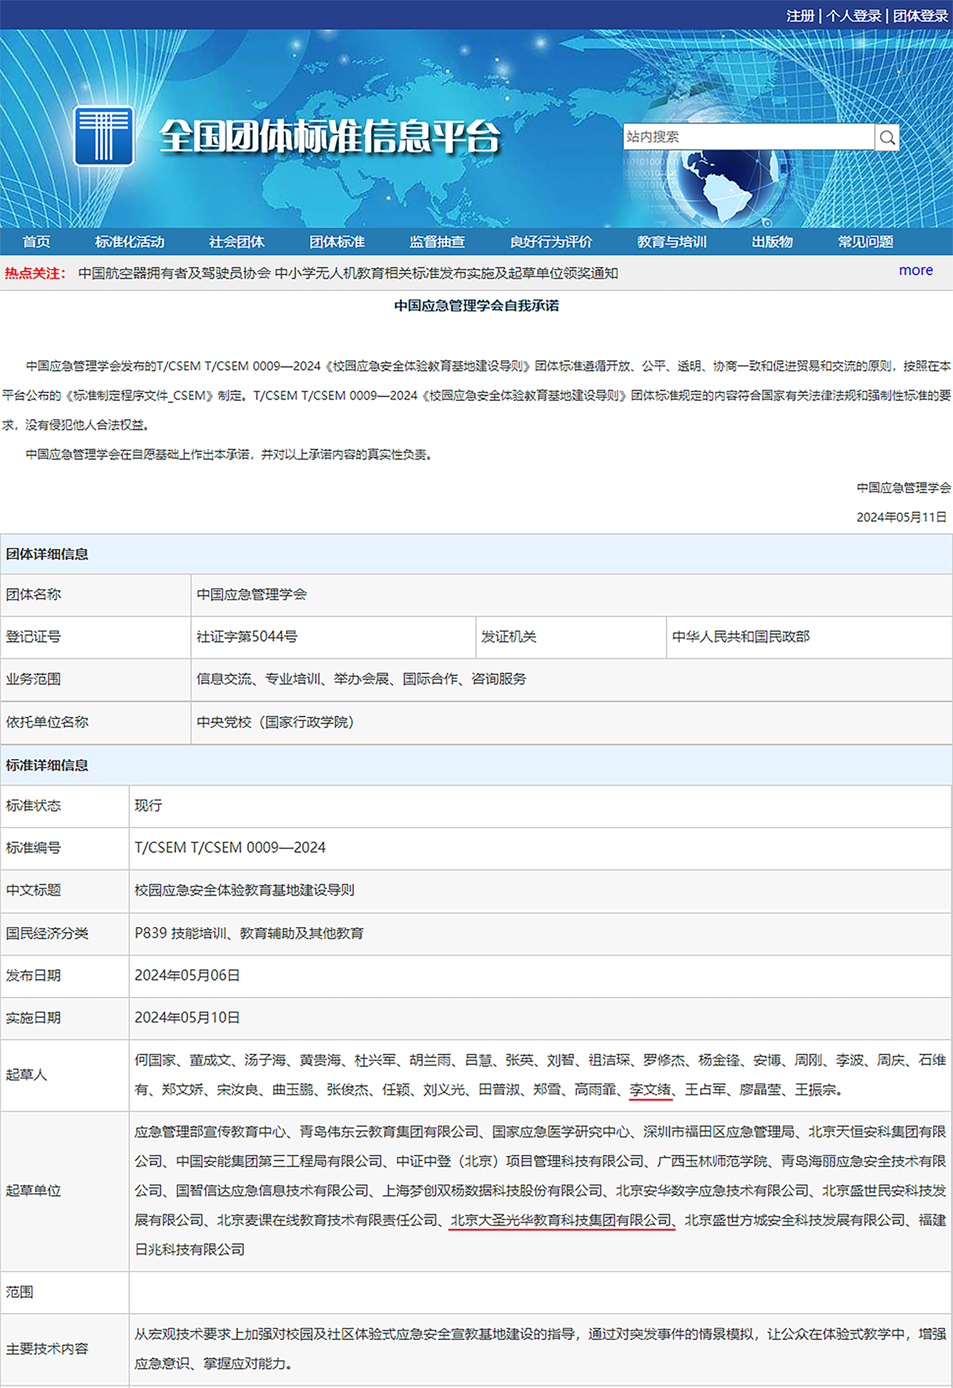Open the 中国航空器拥有者及驾驶员协会 news headline

coord(348,273)
